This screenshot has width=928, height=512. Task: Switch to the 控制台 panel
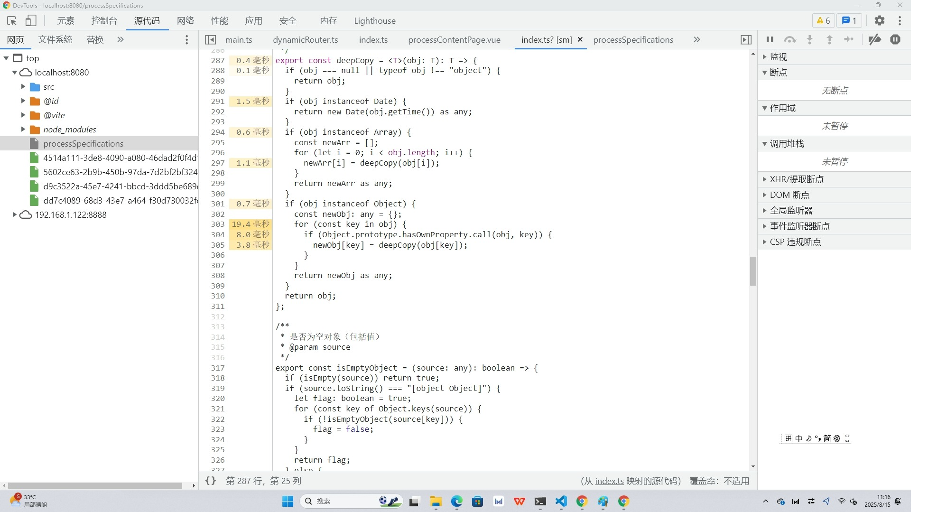pyautogui.click(x=104, y=21)
